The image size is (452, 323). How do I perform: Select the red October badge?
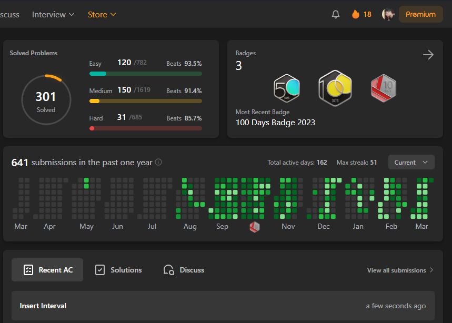(x=384, y=88)
